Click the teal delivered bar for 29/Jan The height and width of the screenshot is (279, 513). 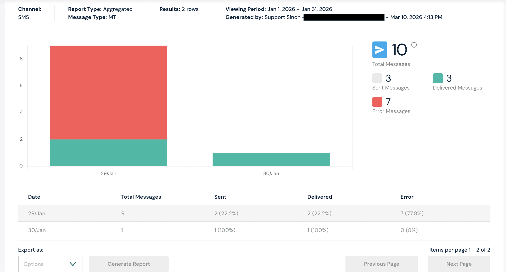[108, 153]
